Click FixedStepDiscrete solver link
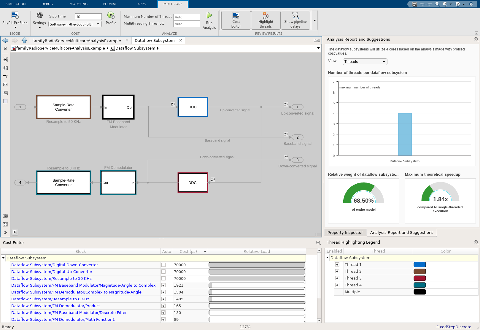The width and height of the screenshot is (480, 330). pos(454,327)
